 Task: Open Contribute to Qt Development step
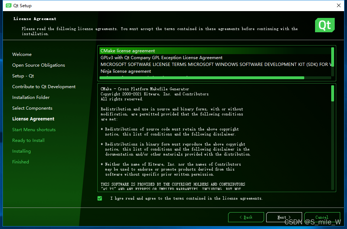pos(44,87)
